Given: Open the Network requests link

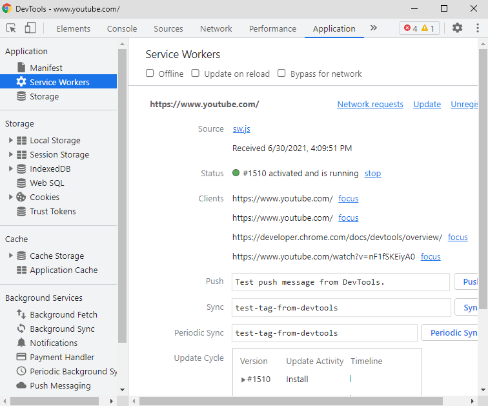Looking at the screenshot, I should point(370,104).
